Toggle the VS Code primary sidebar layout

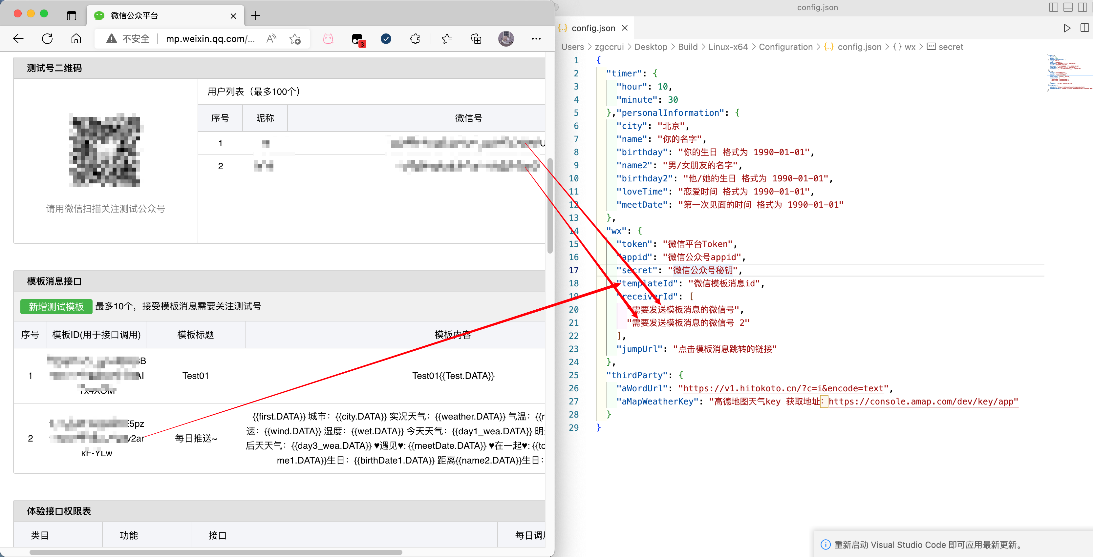pos(1053,8)
